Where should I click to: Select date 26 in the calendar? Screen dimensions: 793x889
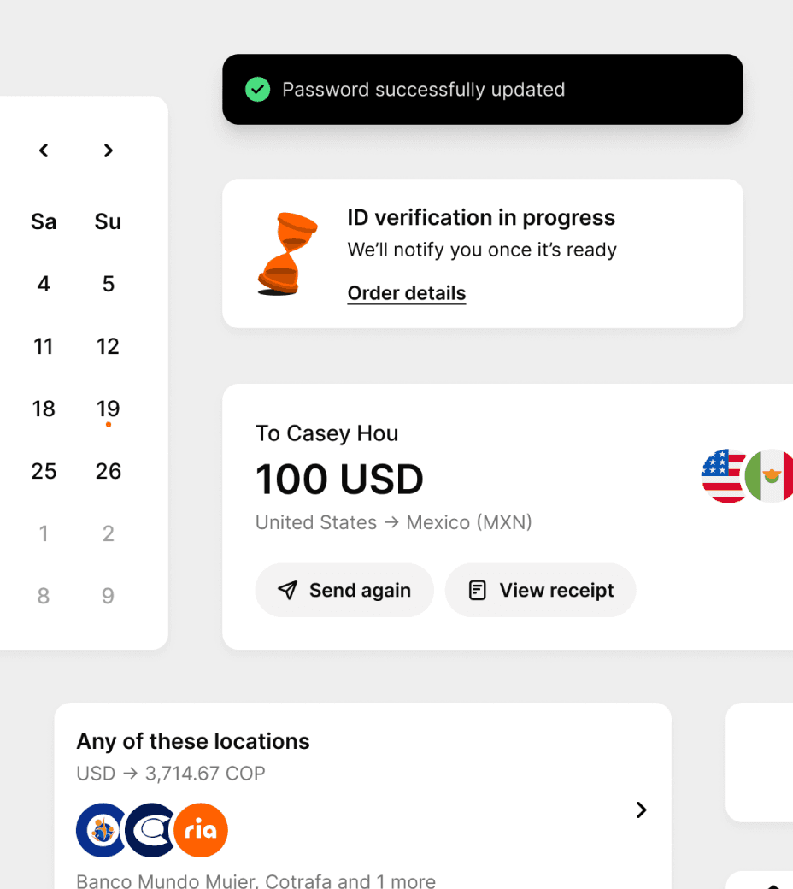[x=108, y=471]
